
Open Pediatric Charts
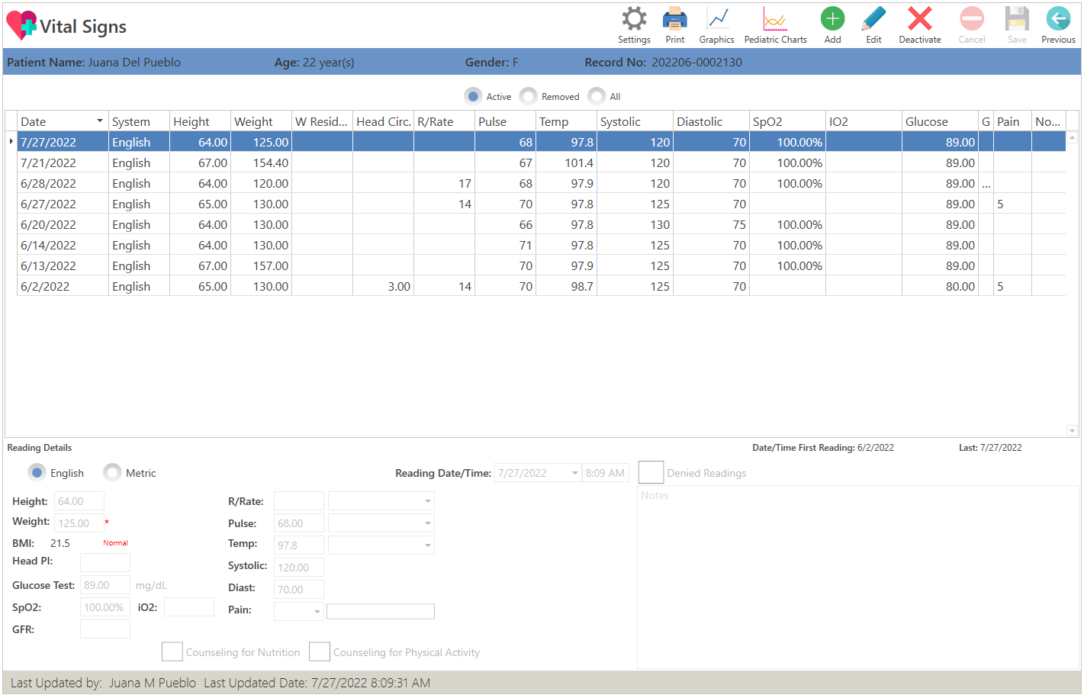[x=775, y=20]
